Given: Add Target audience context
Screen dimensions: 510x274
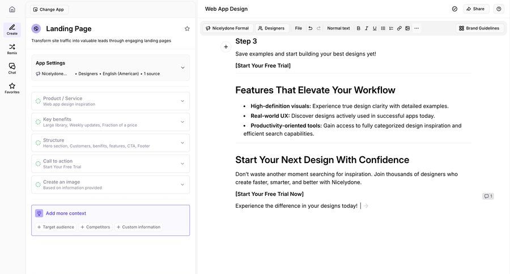Looking at the screenshot, I should [56, 227].
